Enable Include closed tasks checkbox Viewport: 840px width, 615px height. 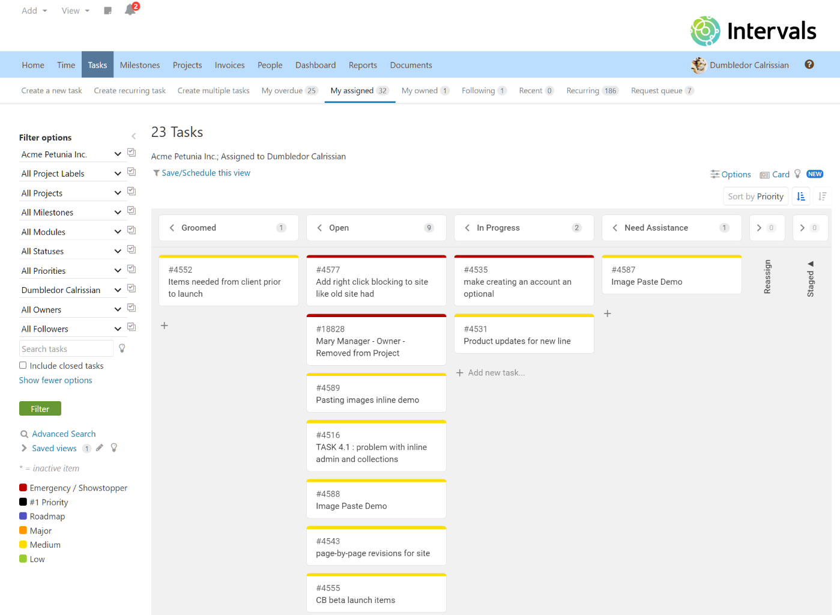[23, 365]
